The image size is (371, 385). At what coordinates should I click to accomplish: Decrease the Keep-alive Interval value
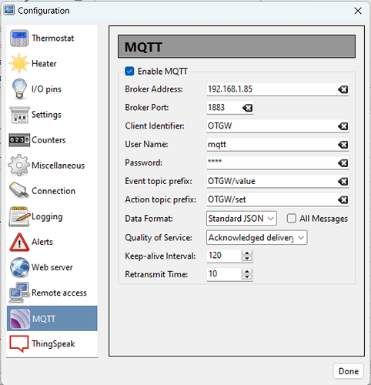click(x=247, y=259)
